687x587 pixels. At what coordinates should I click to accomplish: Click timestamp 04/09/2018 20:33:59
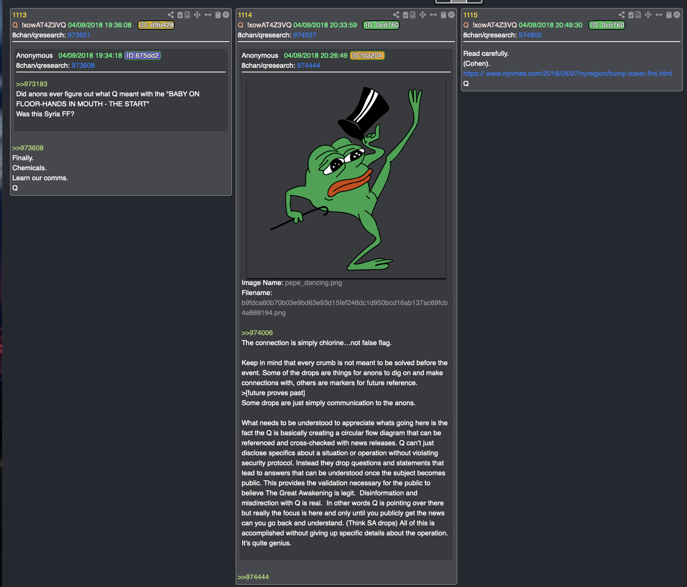click(x=325, y=25)
